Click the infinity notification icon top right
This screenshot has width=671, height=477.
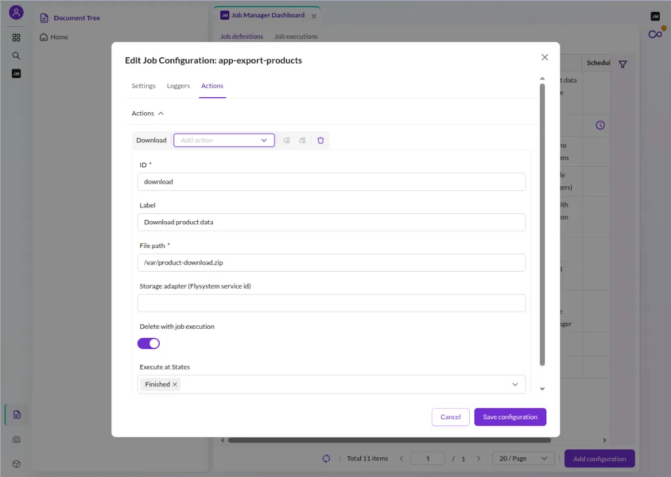(656, 33)
